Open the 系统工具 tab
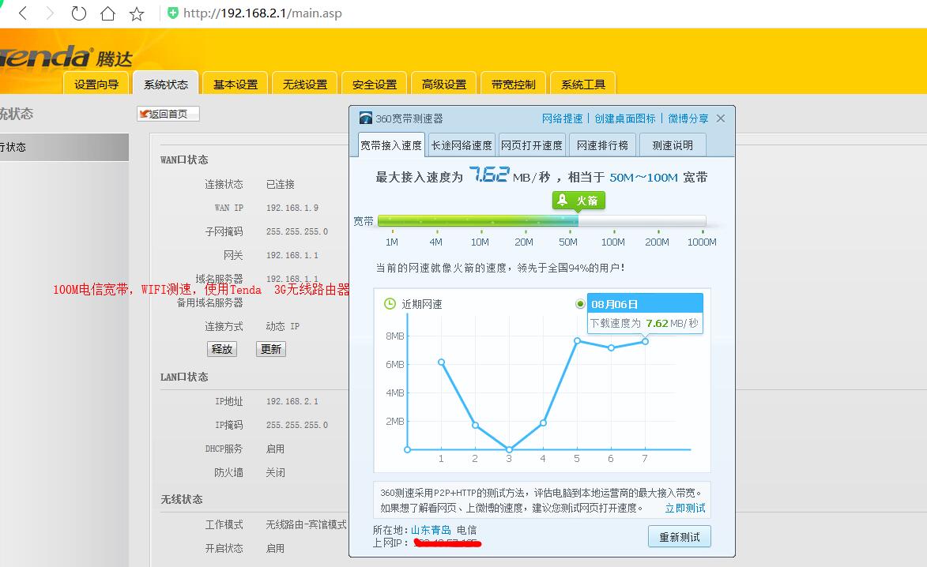This screenshot has width=927, height=567. click(x=582, y=83)
